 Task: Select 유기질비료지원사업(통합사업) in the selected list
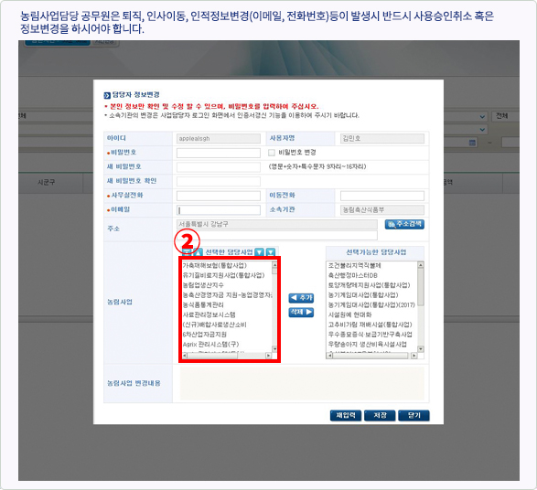(223, 275)
